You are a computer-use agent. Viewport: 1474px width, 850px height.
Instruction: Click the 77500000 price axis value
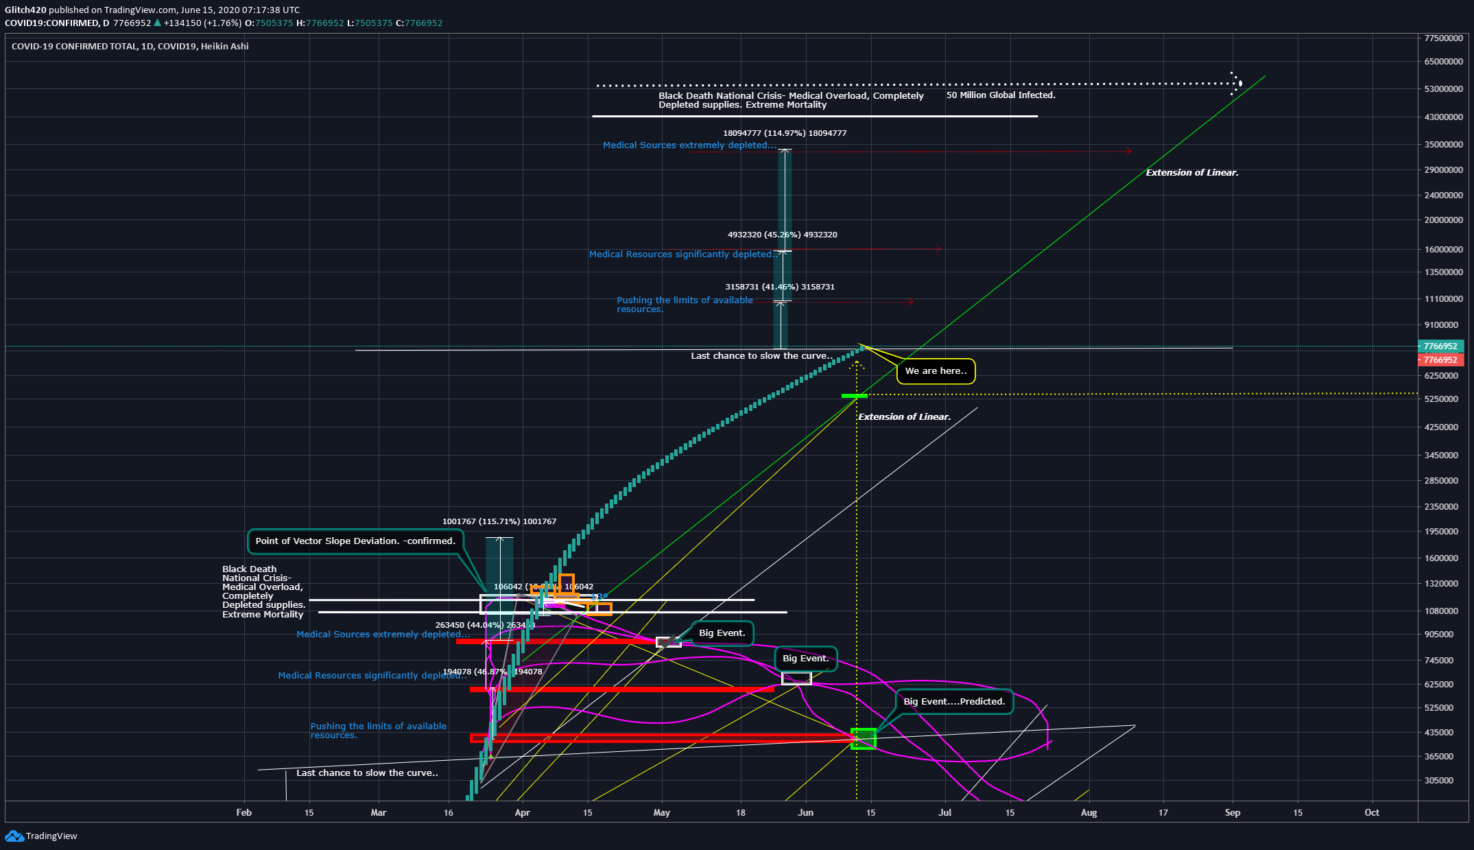[1444, 38]
